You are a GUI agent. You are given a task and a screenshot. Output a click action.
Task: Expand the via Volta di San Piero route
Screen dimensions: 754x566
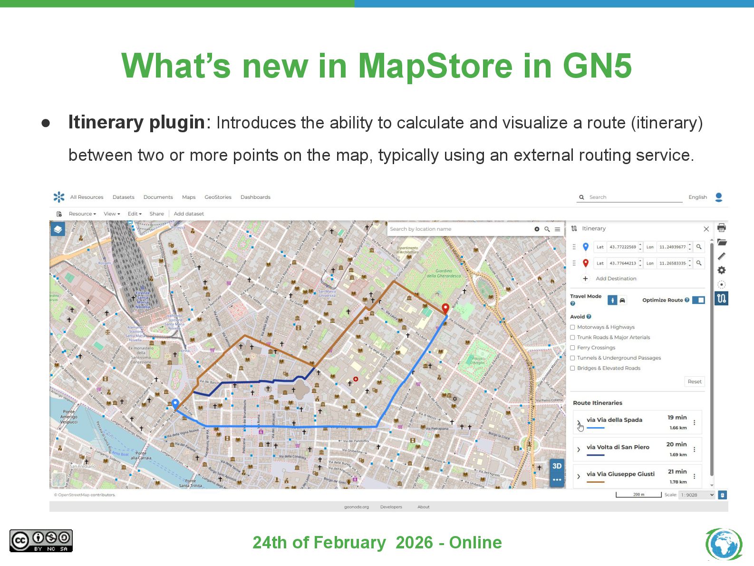[x=579, y=449]
